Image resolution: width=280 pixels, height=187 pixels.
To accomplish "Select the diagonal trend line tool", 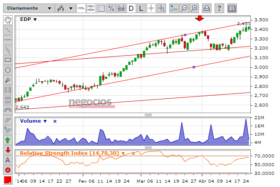I will 8,30.
